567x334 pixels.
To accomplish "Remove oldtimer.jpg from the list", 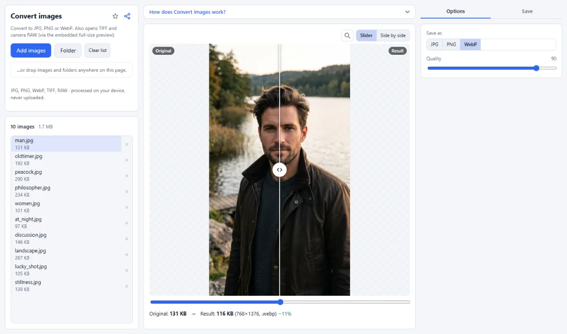I will [x=127, y=160].
